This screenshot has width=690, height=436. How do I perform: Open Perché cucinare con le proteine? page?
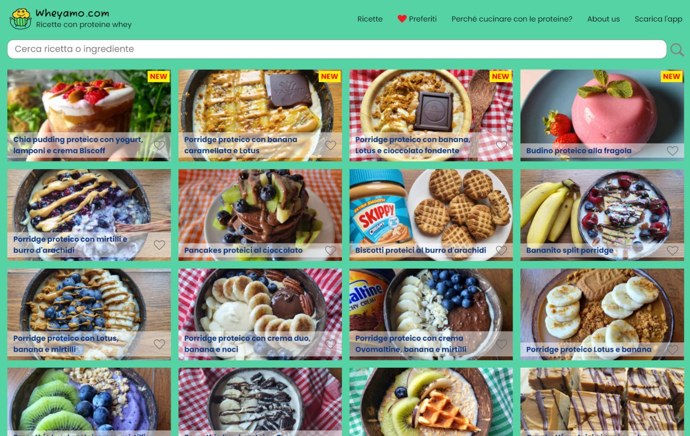(x=512, y=19)
